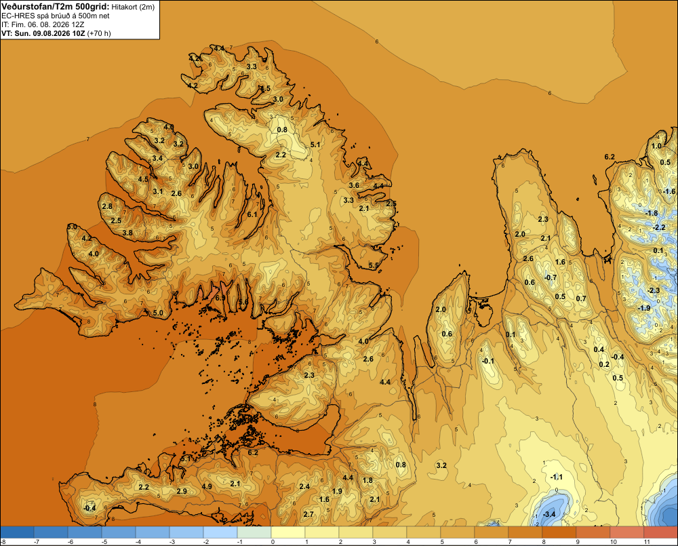Click the "0.7" temperature value

click(x=581, y=298)
